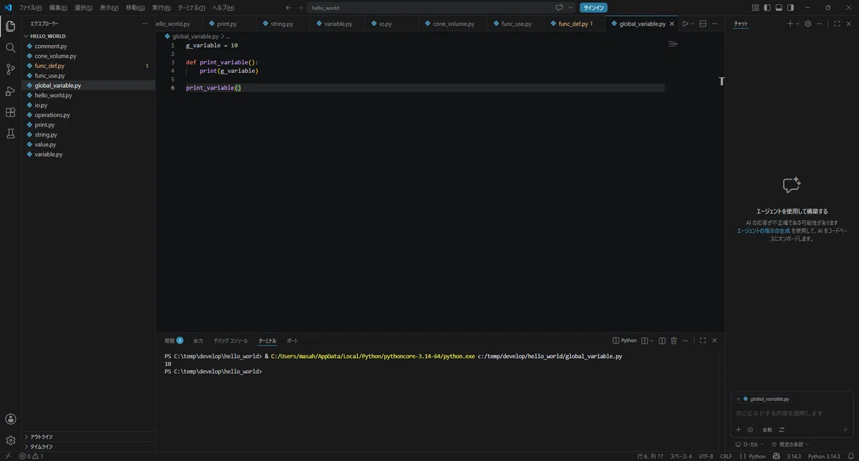Open Explorer panel more actions ellipsis
Image resolution: width=859 pixels, height=461 pixels.
(145, 24)
